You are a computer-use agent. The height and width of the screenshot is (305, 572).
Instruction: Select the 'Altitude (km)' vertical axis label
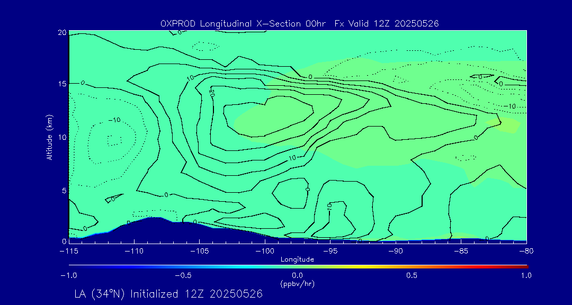click(49, 137)
